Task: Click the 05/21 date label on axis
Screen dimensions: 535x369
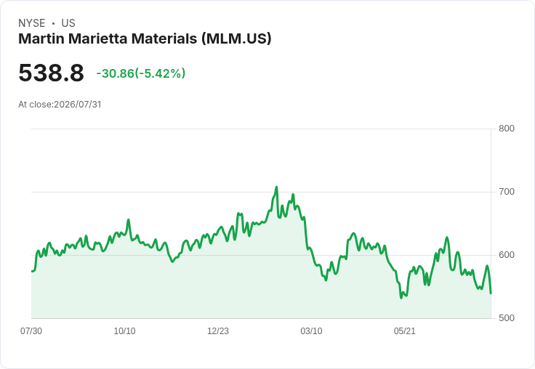Action: [405, 331]
